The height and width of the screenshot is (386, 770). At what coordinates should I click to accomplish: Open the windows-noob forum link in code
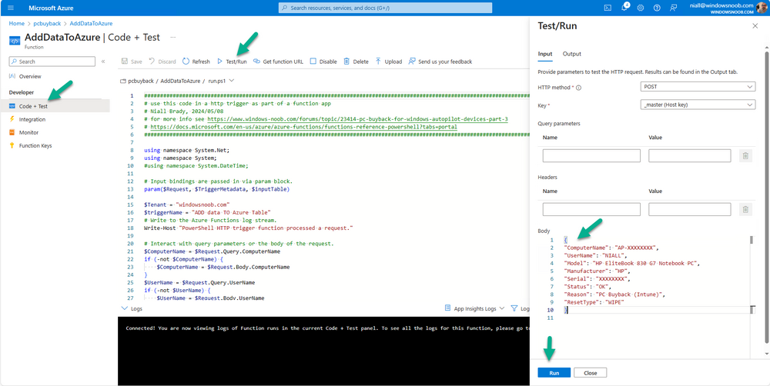click(357, 119)
